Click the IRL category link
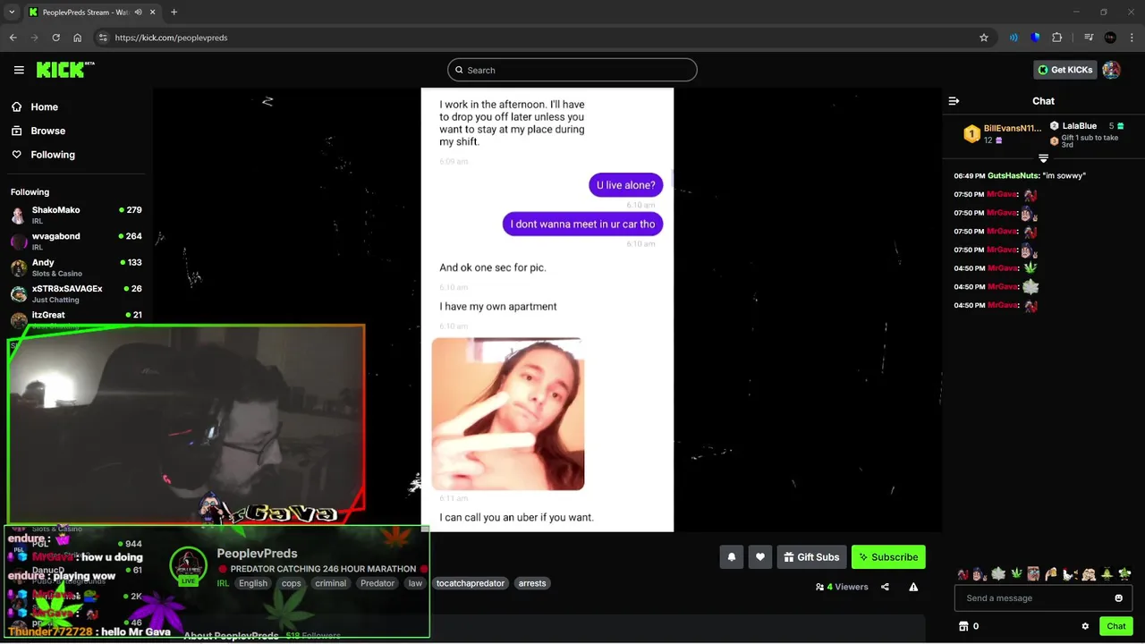The image size is (1145, 644). pyautogui.click(x=223, y=583)
